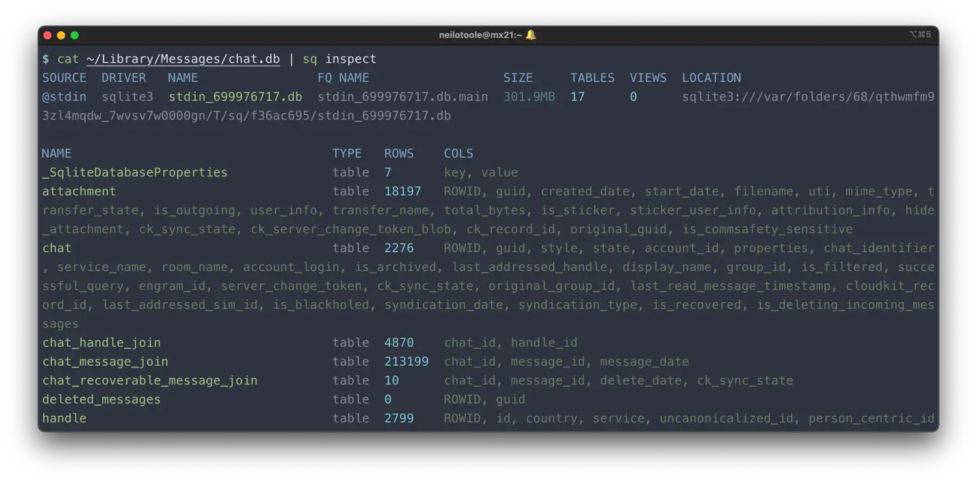Click the 'key, value' columns text
Viewport: 977px width, 482px height.
[481, 172]
